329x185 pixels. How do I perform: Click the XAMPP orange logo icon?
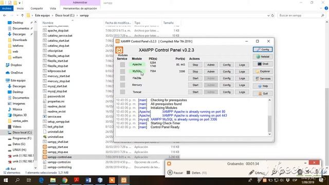coord(119,50)
